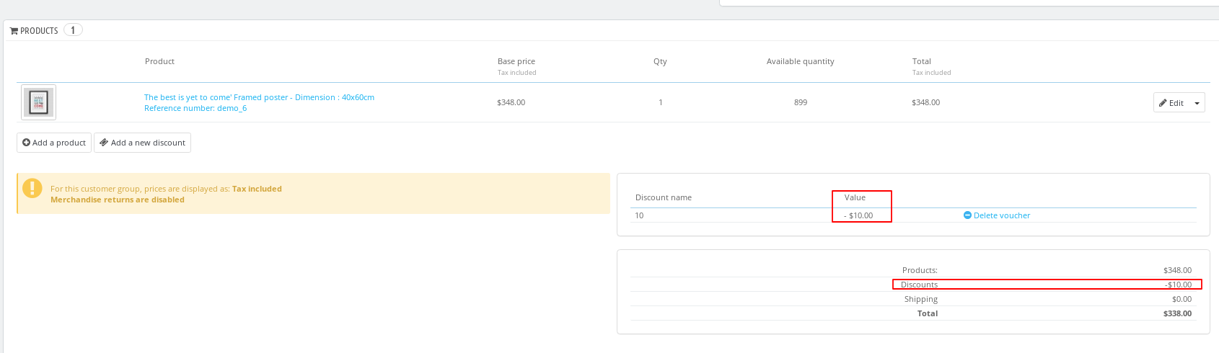The width and height of the screenshot is (1219, 353).
Task: Click the PRODUCTS panel heading
Action: point(39,31)
